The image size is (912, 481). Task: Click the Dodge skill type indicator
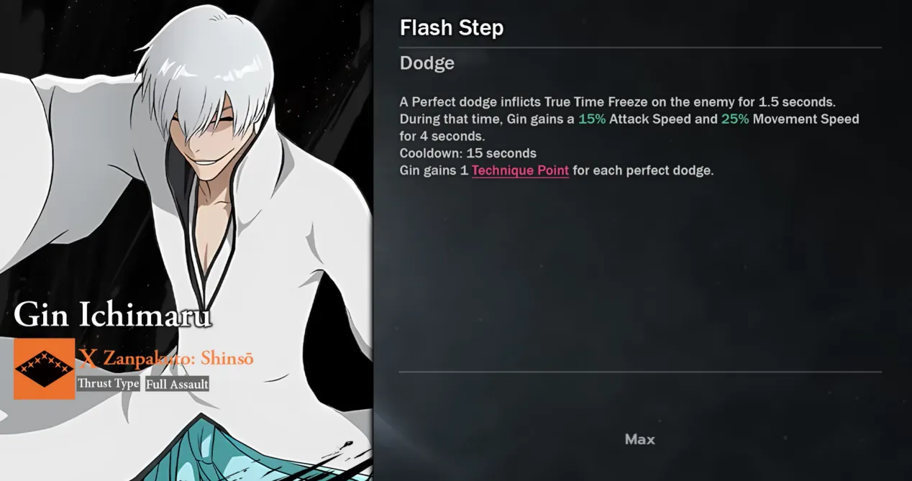point(427,63)
